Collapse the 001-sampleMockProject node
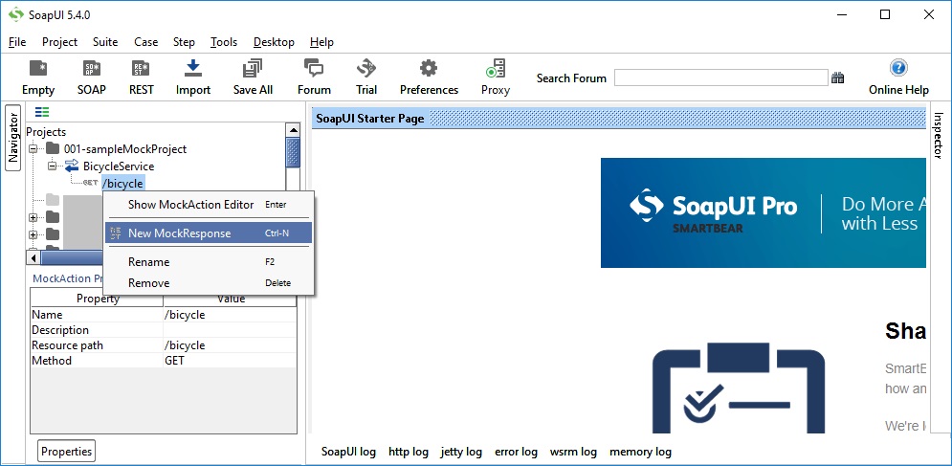Image resolution: width=952 pixels, height=466 pixels. pyautogui.click(x=33, y=149)
